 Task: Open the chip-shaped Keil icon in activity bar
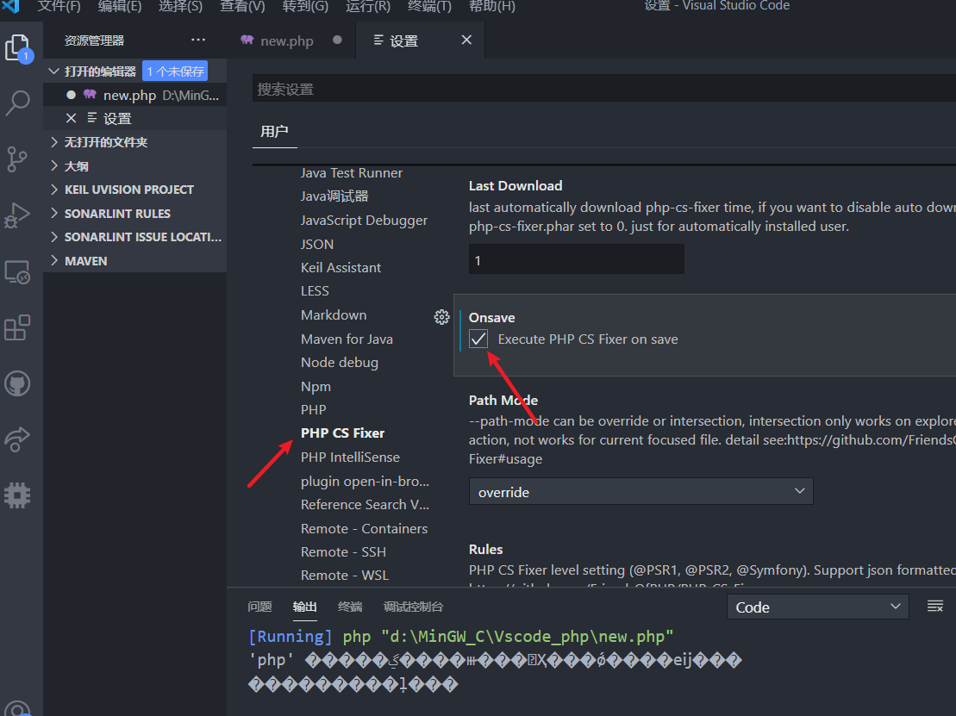[17, 495]
